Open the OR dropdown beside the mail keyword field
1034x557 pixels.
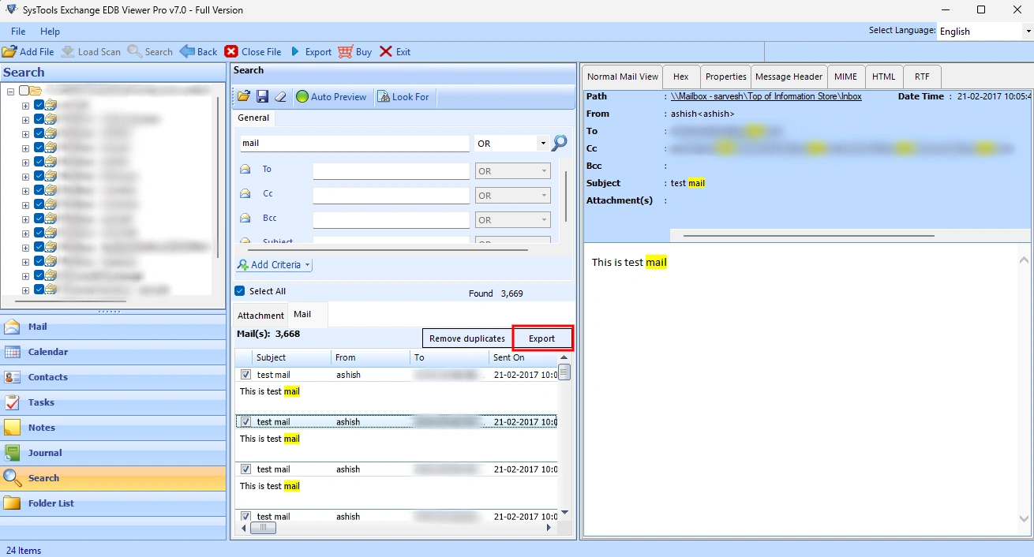tap(543, 144)
